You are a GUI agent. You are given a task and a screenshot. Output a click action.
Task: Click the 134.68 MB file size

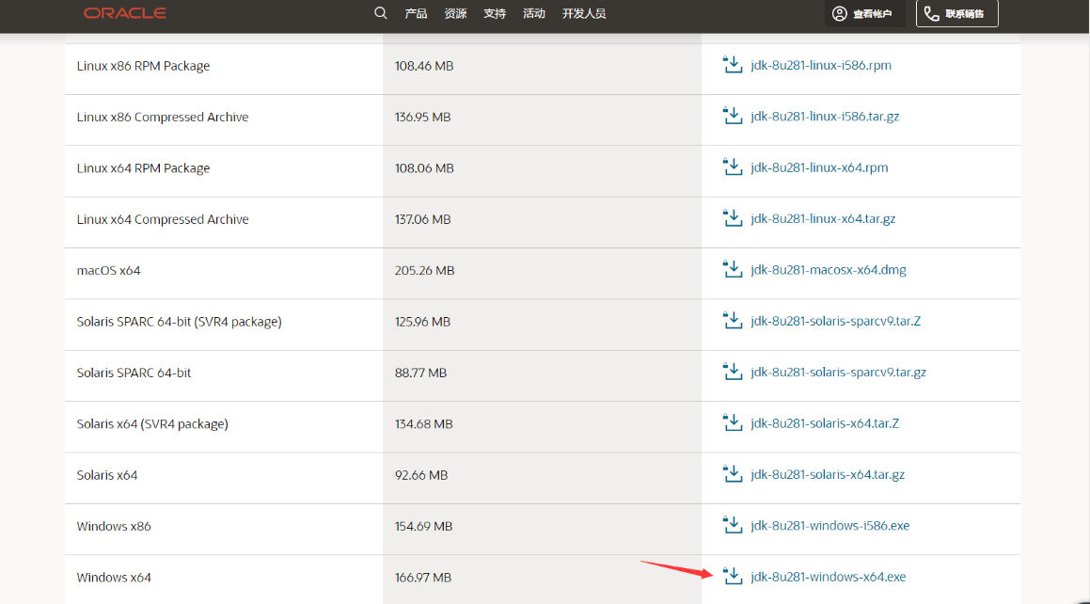424,424
